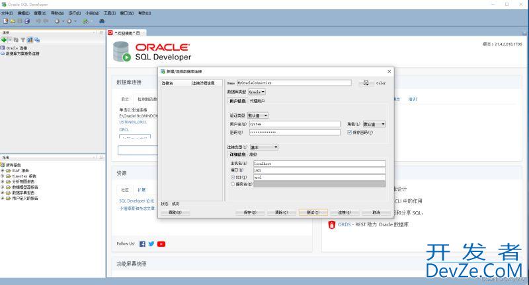Click the SID value field
This screenshot has width=529, height=285.
coord(319,177)
